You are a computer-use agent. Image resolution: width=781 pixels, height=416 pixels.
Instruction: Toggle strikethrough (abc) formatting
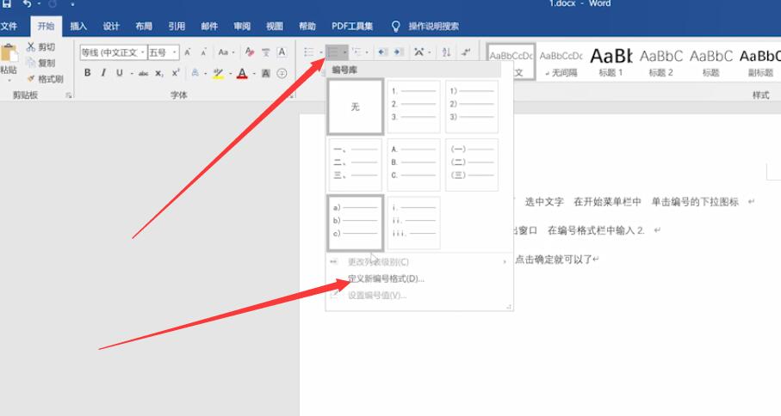(144, 74)
